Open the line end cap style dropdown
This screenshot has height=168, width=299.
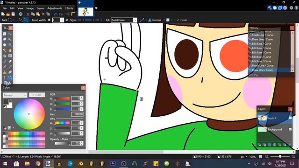pos(99,20)
